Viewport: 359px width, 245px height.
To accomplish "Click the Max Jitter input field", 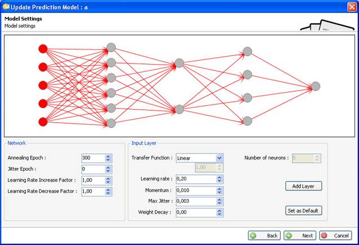I will (x=195, y=201).
